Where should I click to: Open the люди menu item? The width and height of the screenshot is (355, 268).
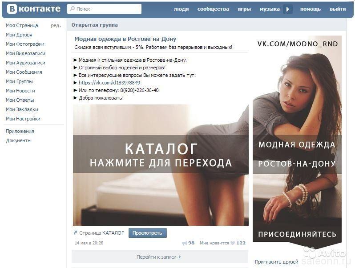click(x=181, y=9)
